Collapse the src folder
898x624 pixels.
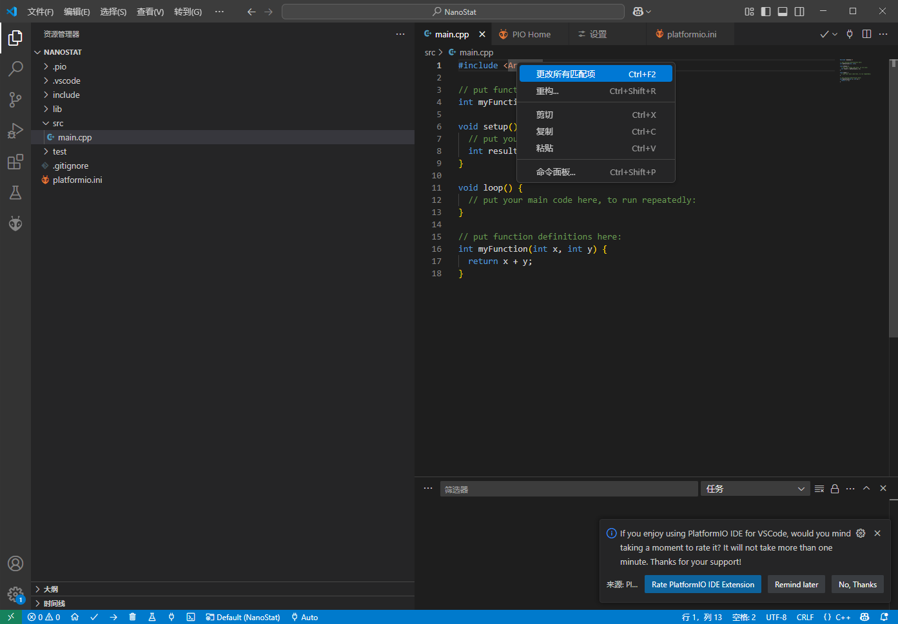click(222, 123)
